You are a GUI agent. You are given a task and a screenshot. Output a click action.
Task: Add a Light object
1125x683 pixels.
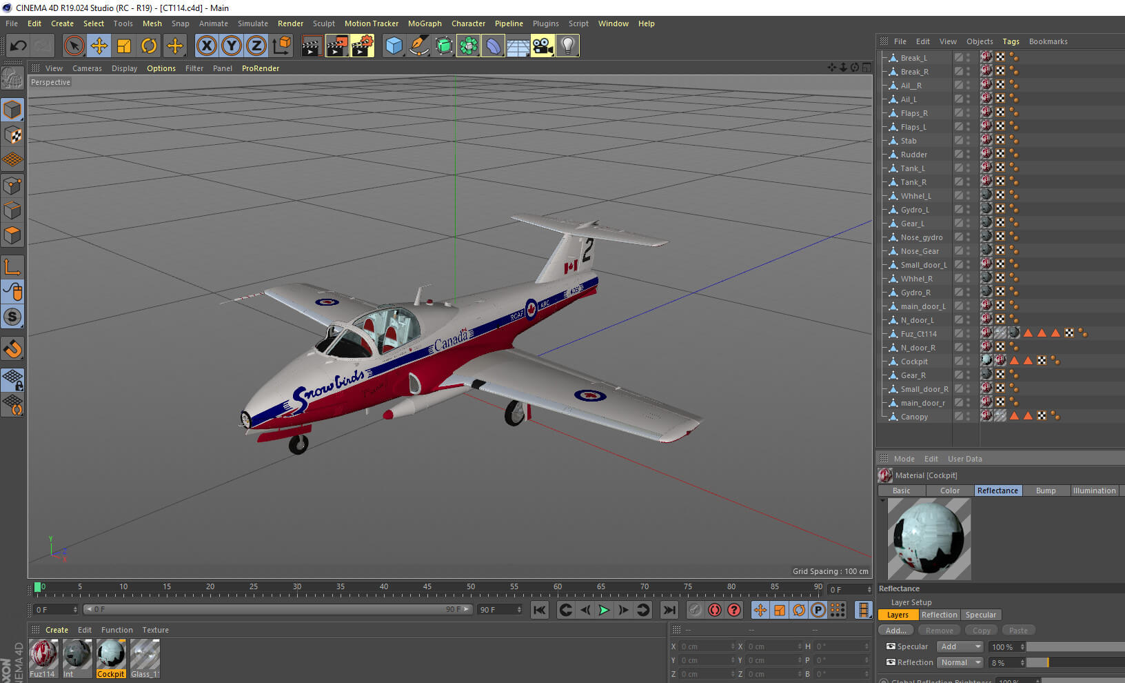point(567,46)
